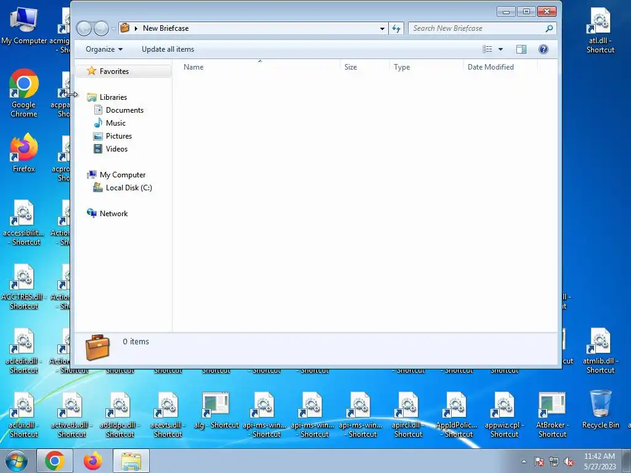Select the atl.dll Shortcut desktop icon
Screen dimensions: 631x473
pyautogui.click(x=600, y=31)
